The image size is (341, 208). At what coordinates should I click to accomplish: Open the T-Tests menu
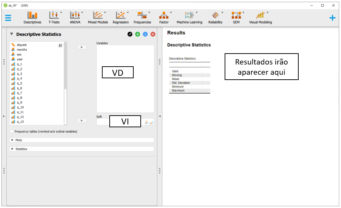(54, 18)
